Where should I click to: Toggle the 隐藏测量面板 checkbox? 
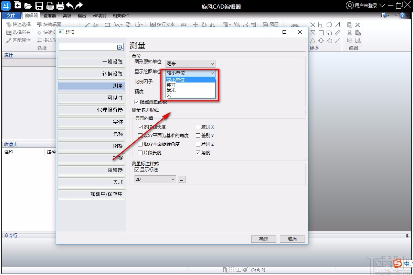tap(137, 102)
